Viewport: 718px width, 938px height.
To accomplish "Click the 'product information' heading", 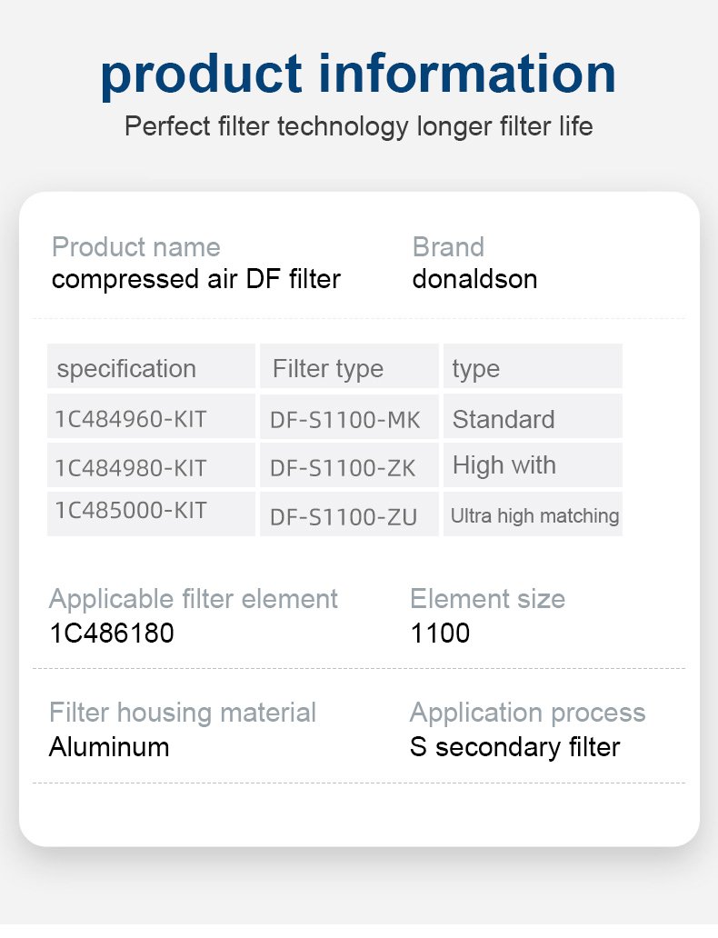I will (358, 76).
